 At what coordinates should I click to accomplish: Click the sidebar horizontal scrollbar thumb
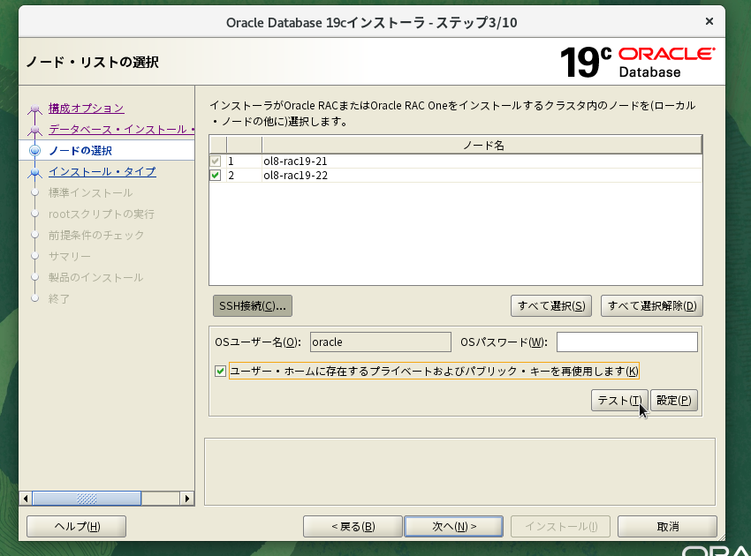pyautogui.click(x=87, y=499)
